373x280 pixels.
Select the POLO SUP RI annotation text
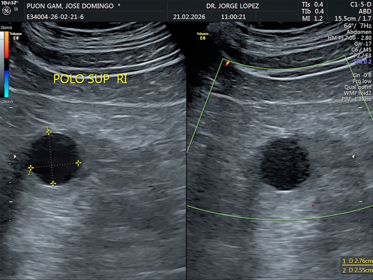[90, 78]
